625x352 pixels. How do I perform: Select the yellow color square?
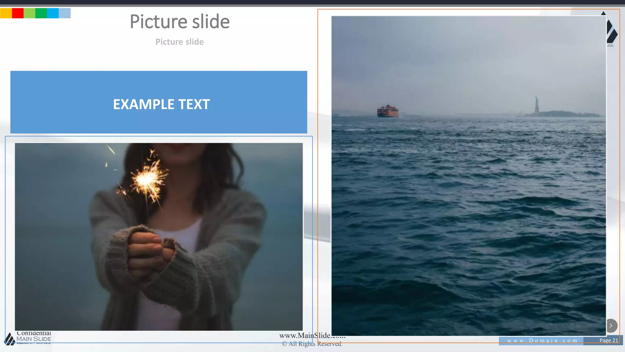click(6, 13)
